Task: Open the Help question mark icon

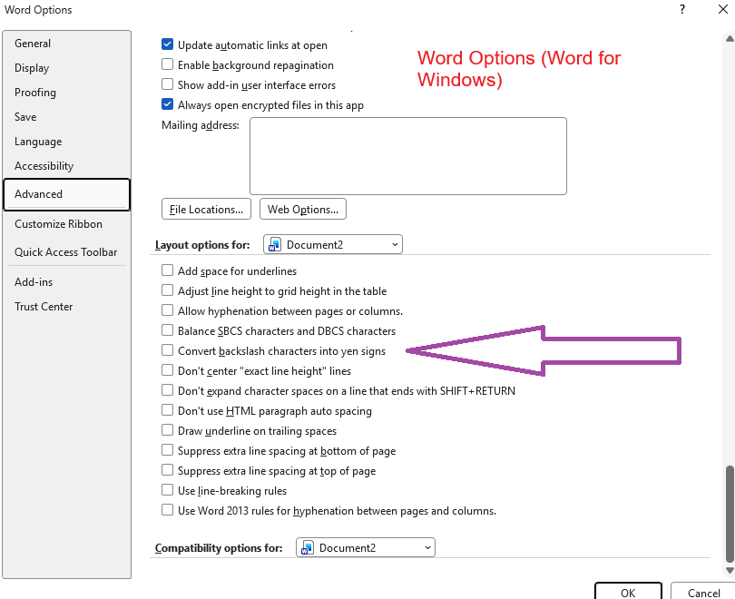Action: tap(682, 9)
